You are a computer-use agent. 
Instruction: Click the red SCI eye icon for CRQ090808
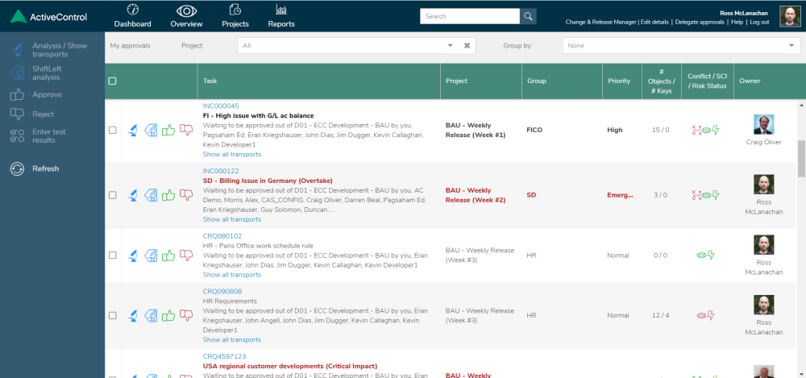[x=702, y=315]
